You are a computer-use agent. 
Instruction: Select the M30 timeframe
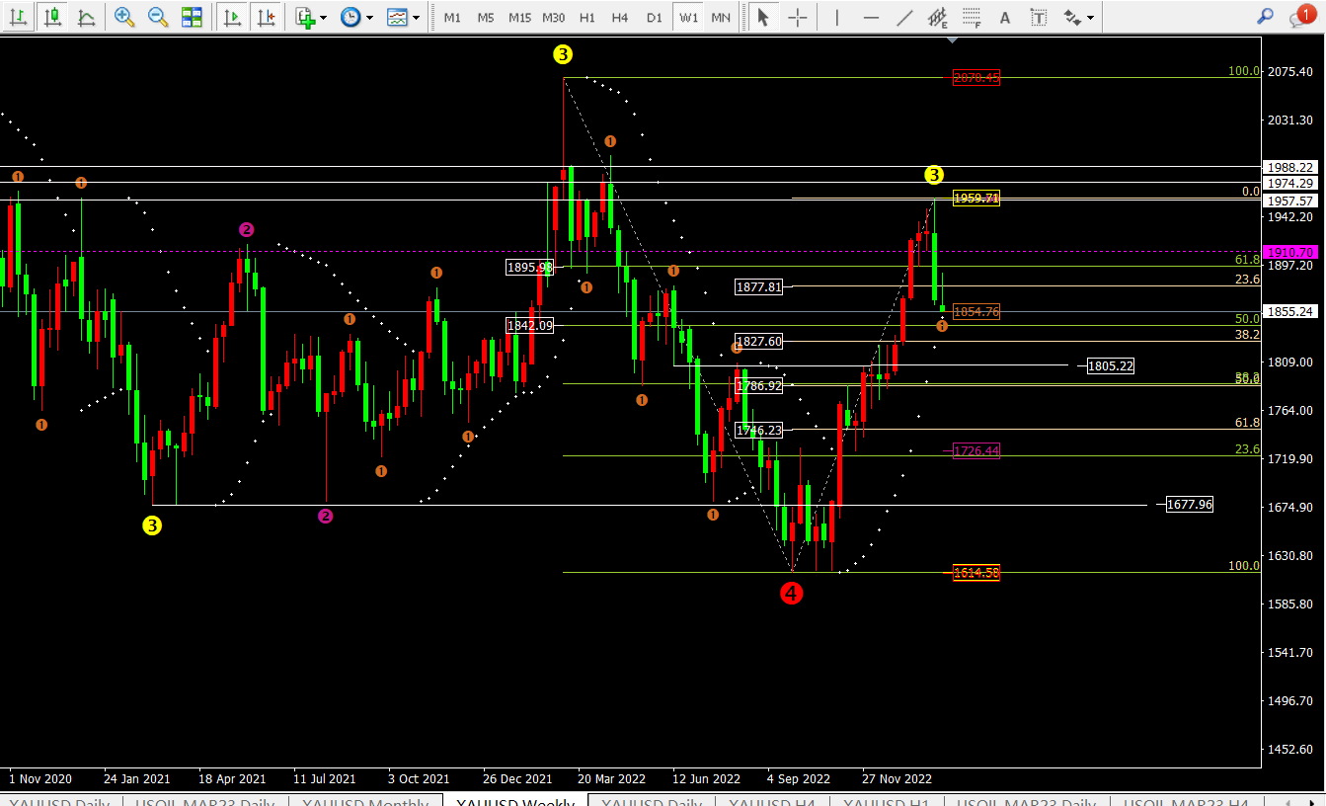point(554,18)
